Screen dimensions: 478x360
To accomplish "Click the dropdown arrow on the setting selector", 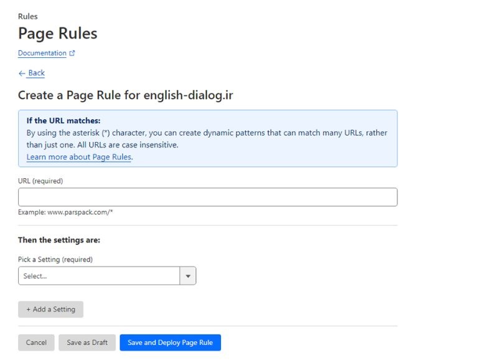I will click(187, 276).
